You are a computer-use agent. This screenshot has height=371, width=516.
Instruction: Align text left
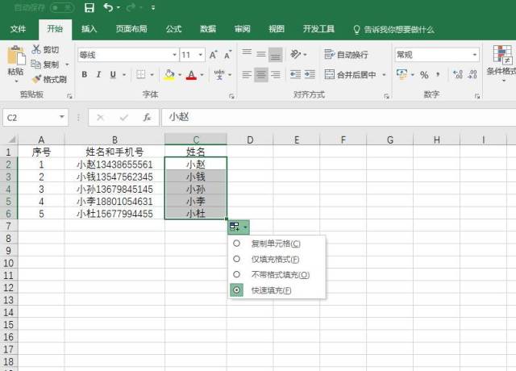point(247,75)
